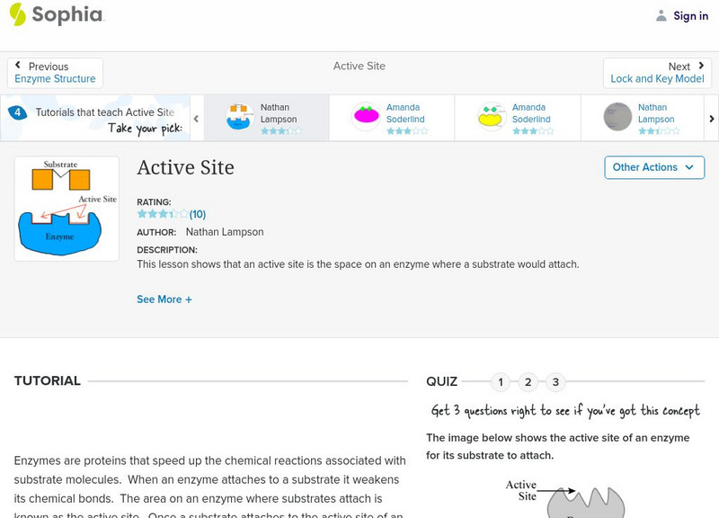The image size is (719, 518).
Task: Expand description with See More
Action: (x=164, y=299)
